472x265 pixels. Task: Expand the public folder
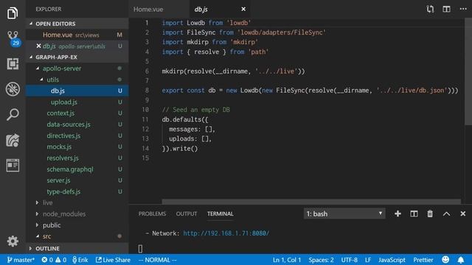(x=37, y=225)
